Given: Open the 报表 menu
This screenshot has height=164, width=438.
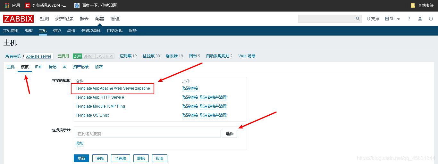Looking at the screenshot, I should [84, 19].
